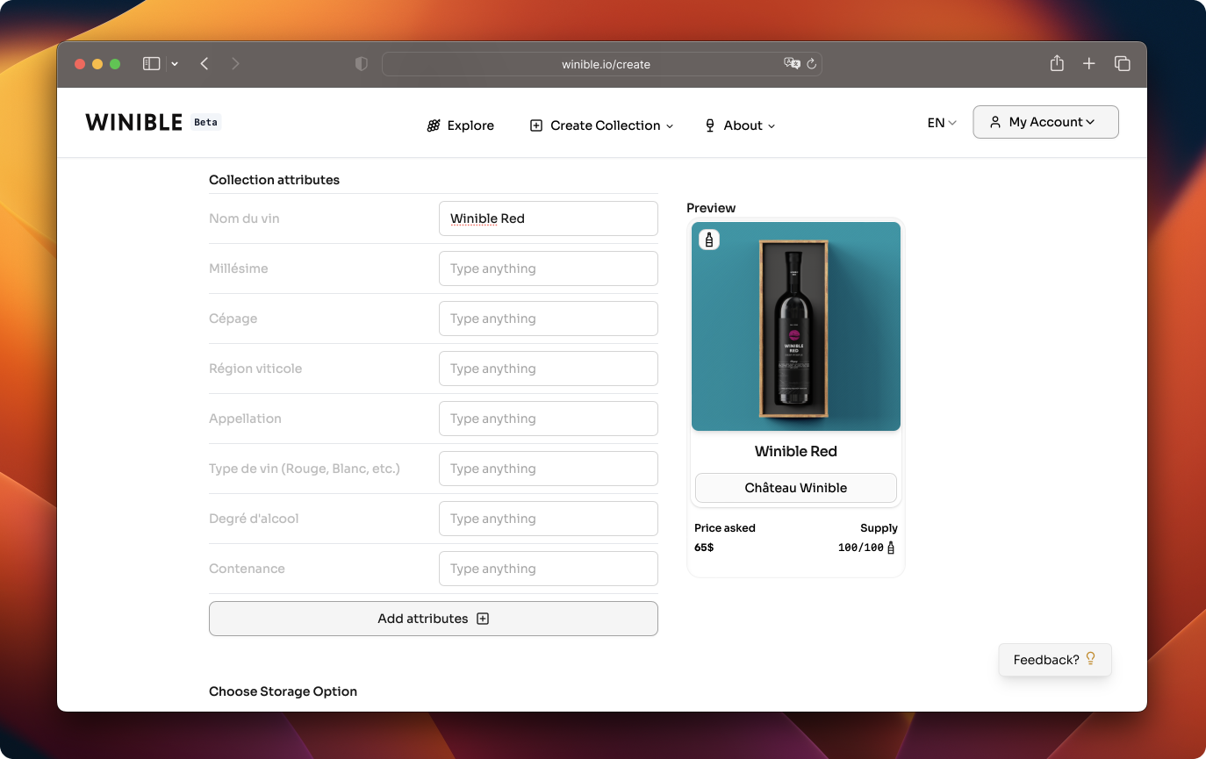1206x759 pixels.
Task: Click the bottle badge icon on the preview
Action: tap(709, 240)
